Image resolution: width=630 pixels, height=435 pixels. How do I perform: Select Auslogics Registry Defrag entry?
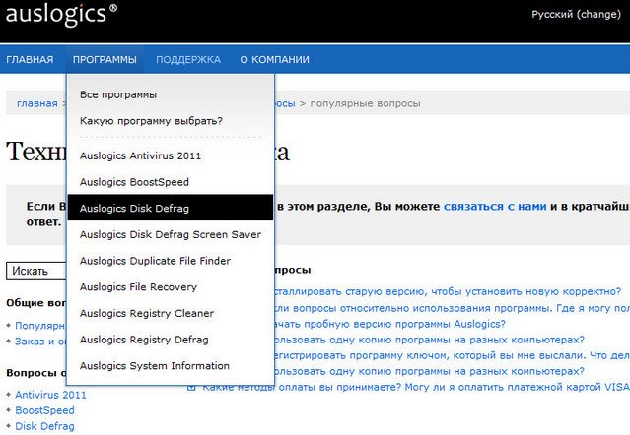click(144, 340)
